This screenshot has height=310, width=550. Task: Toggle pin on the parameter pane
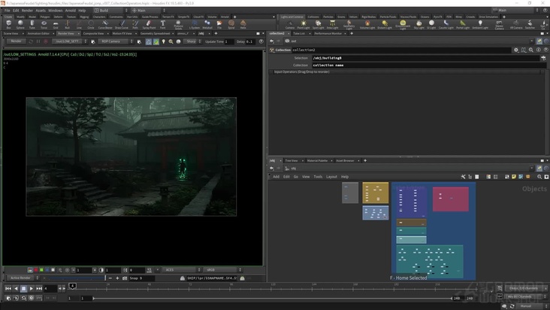[x=539, y=41]
